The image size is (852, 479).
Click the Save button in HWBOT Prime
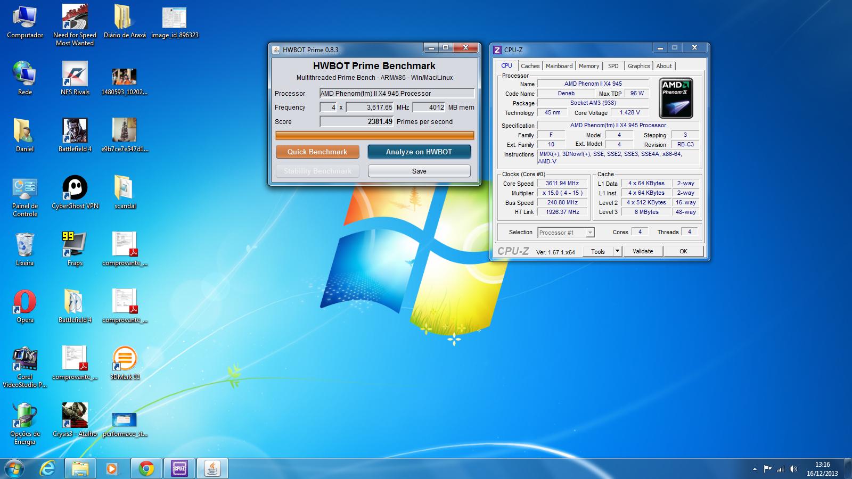[x=419, y=171]
